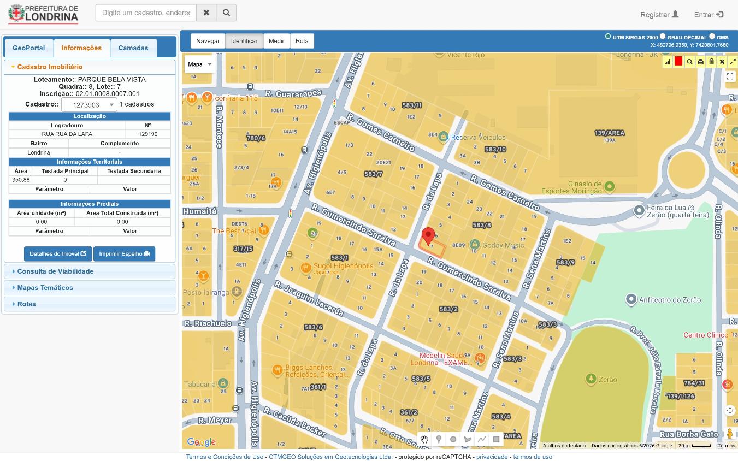Screen dimensions: 738x461
Task: Toggle fullscreen map view
Action: pos(730,76)
